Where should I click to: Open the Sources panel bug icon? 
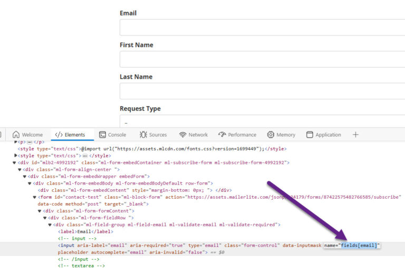[x=143, y=135]
